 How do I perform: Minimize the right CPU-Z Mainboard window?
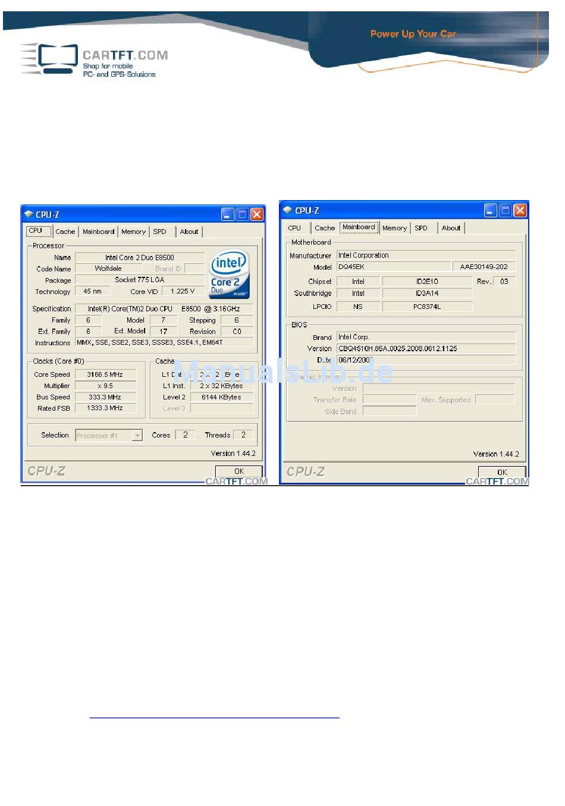pos(490,210)
